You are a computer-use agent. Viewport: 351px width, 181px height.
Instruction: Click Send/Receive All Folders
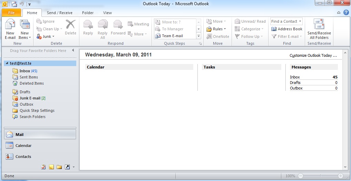point(319,29)
